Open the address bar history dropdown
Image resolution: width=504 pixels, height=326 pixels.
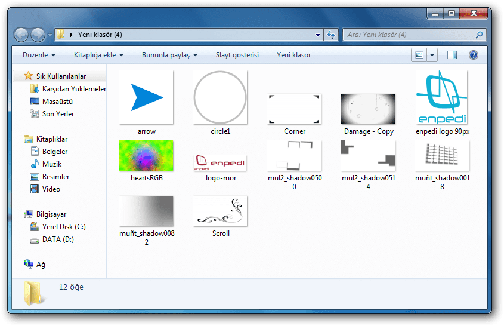pyautogui.click(x=317, y=35)
